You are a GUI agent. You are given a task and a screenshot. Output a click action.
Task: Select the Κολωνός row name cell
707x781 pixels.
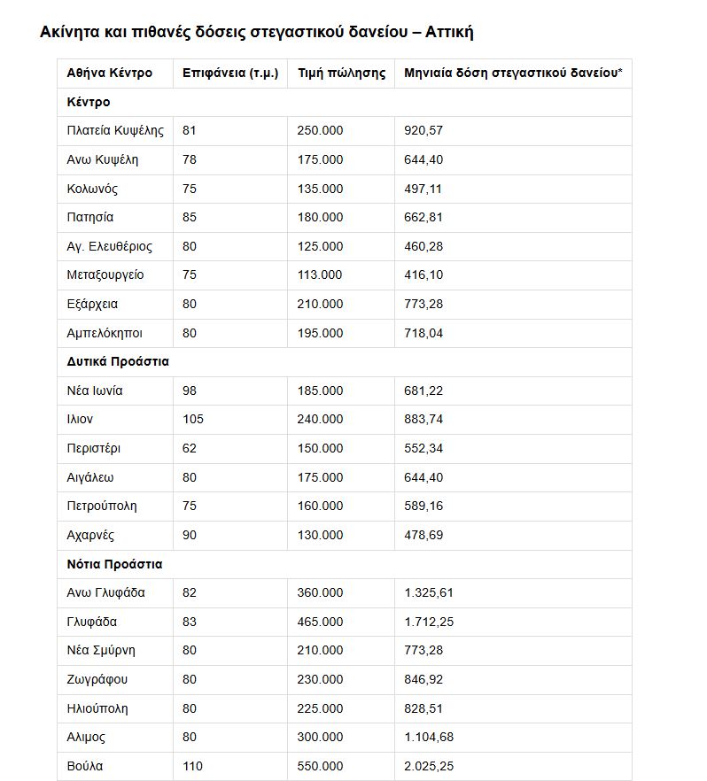tap(92, 189)
